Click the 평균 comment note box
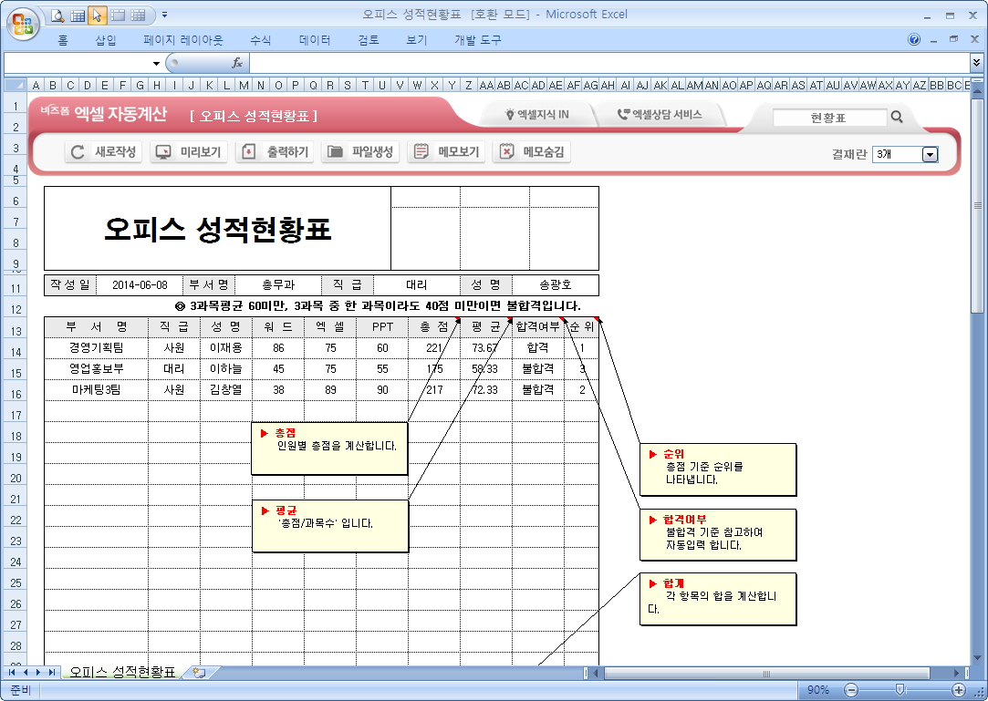This screenshot has height=701, width=988. tap(329, 526)
